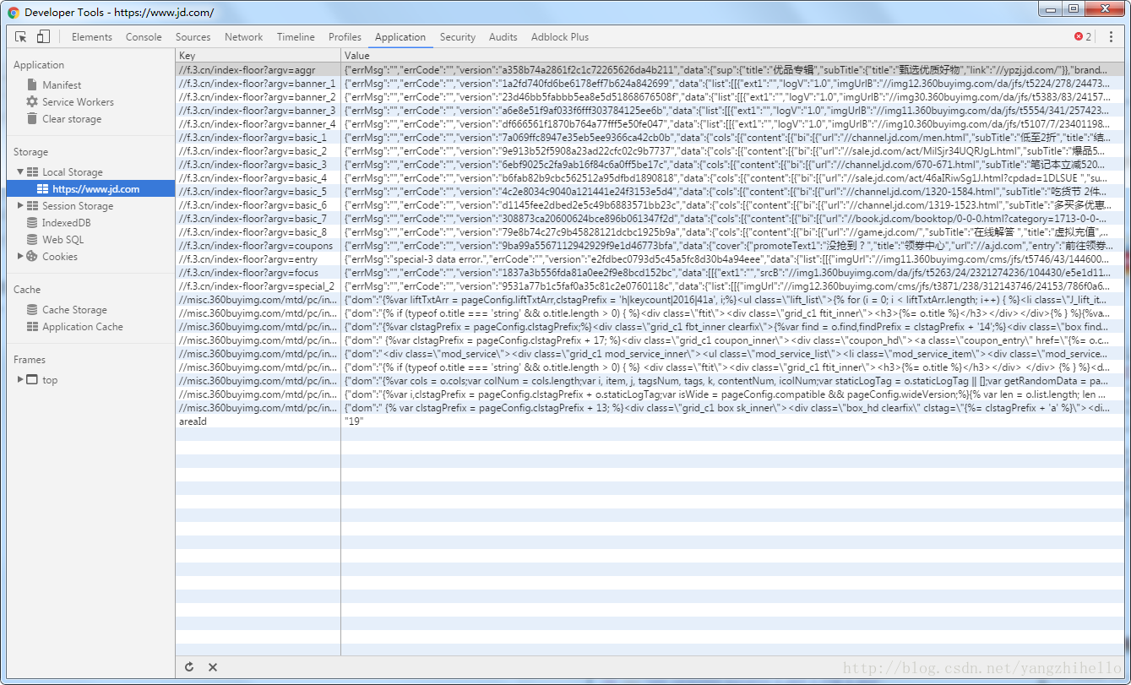The image size is (1131, 685).
Task: Click the Clear storage trash icon
Action: [x=32, y=119]
